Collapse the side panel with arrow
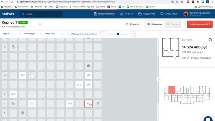215x121 pixels. click(159, 79)
